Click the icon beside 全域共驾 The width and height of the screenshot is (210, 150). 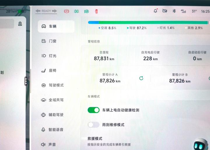click(x=43, y=100)
